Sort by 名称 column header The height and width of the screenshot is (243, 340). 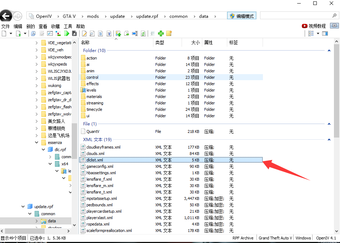point(85,43)
